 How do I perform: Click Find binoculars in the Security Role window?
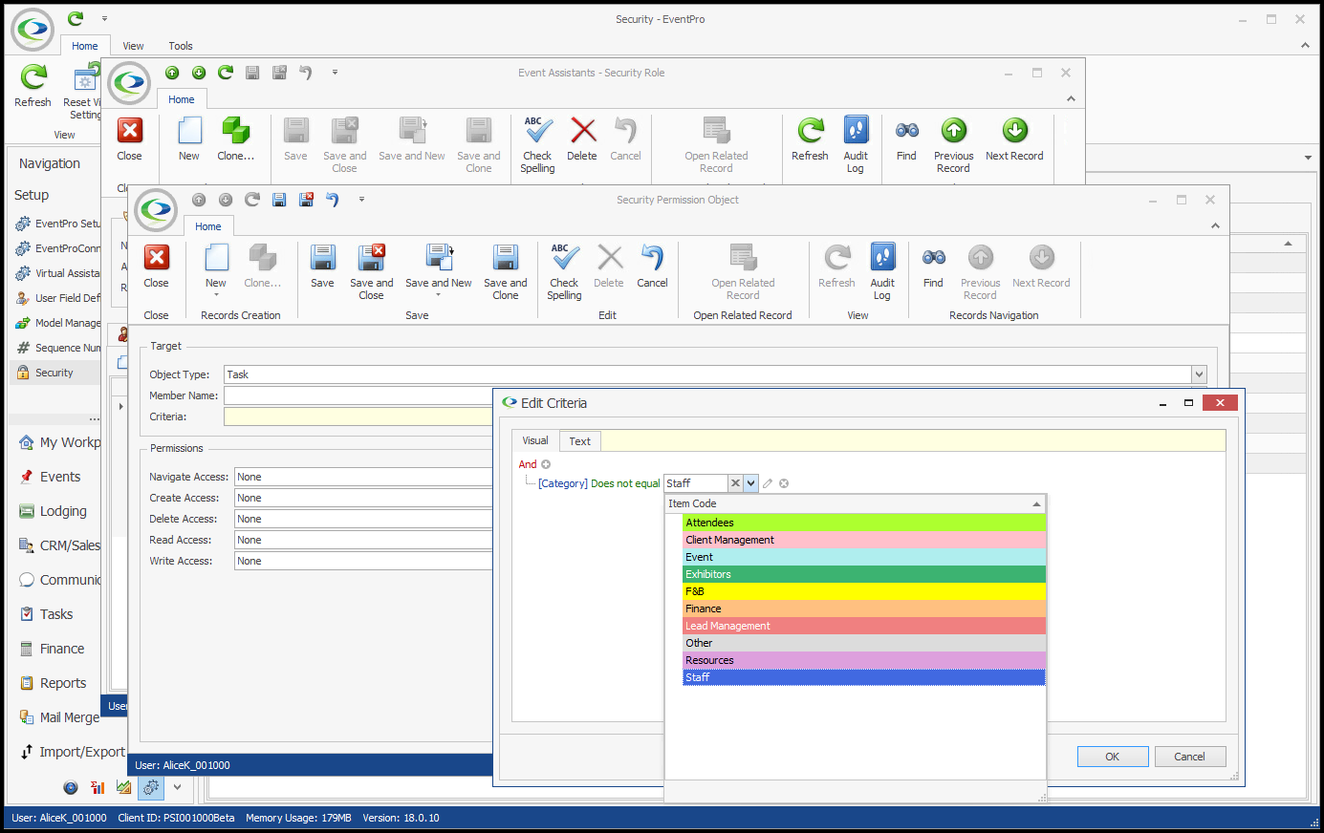coord(906,139)
